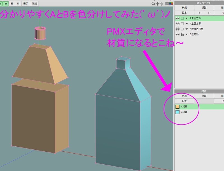Viewport: 224px width, 171px height.
Task: Toggle visibility eyes of A上正方形
Action: pos(178,24)
